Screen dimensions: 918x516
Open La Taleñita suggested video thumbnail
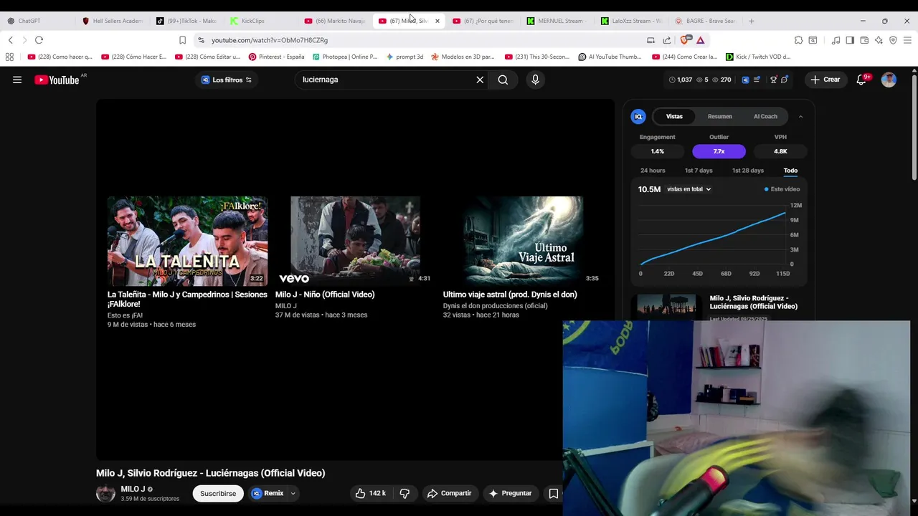coord(187,242)
